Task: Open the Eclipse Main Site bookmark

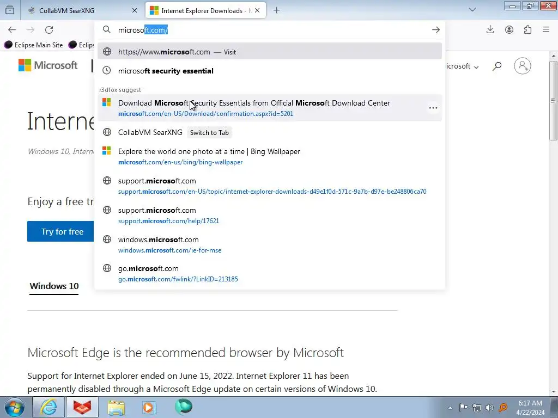Action: (x=33, y=45)
